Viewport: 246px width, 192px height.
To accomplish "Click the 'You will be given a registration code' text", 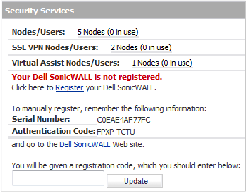I will 126,165.
